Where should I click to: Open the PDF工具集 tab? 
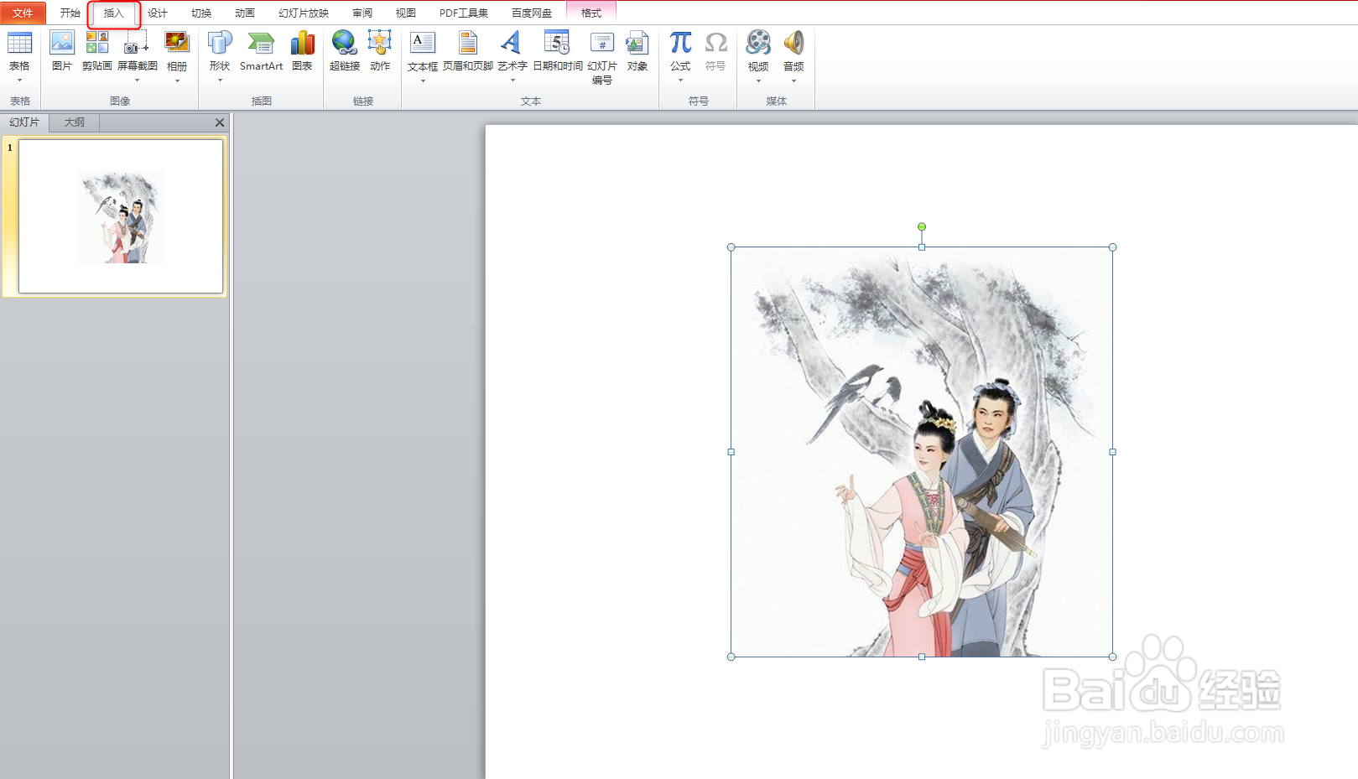464,13
